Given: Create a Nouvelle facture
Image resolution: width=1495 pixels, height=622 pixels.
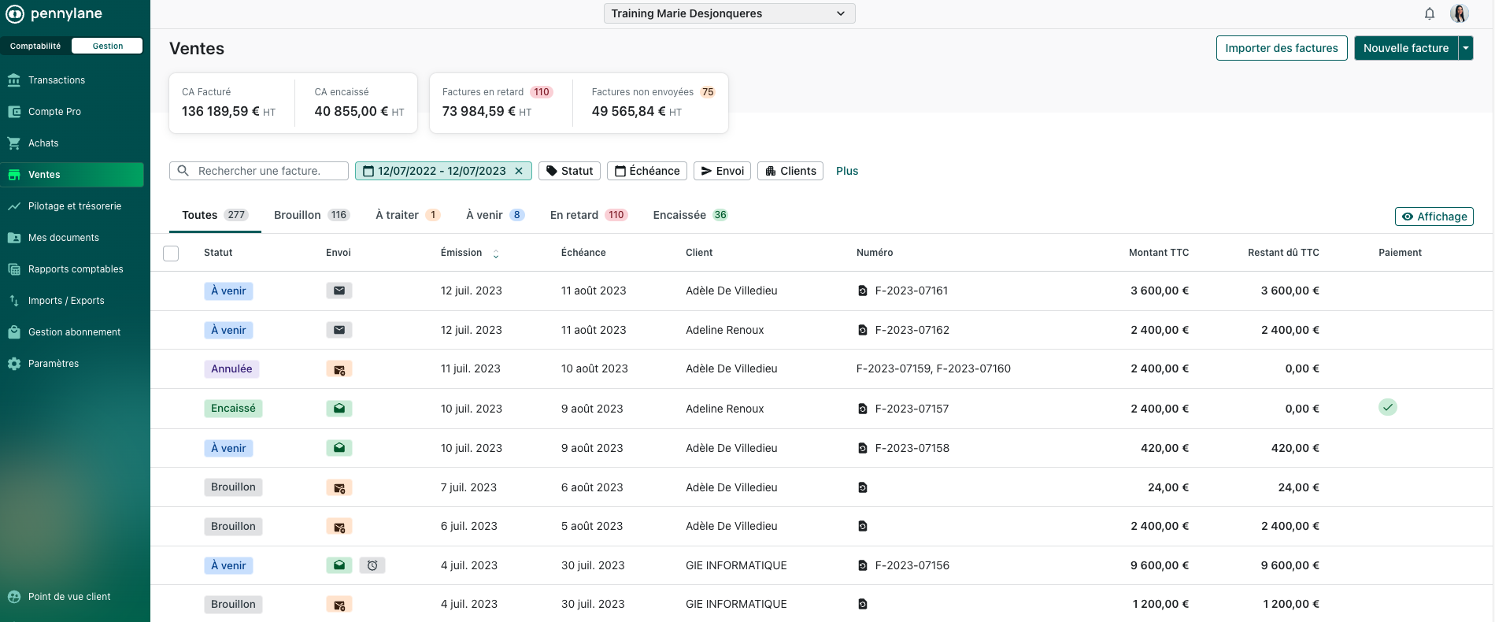Looking at the screenshot, I should [1406, 48].
